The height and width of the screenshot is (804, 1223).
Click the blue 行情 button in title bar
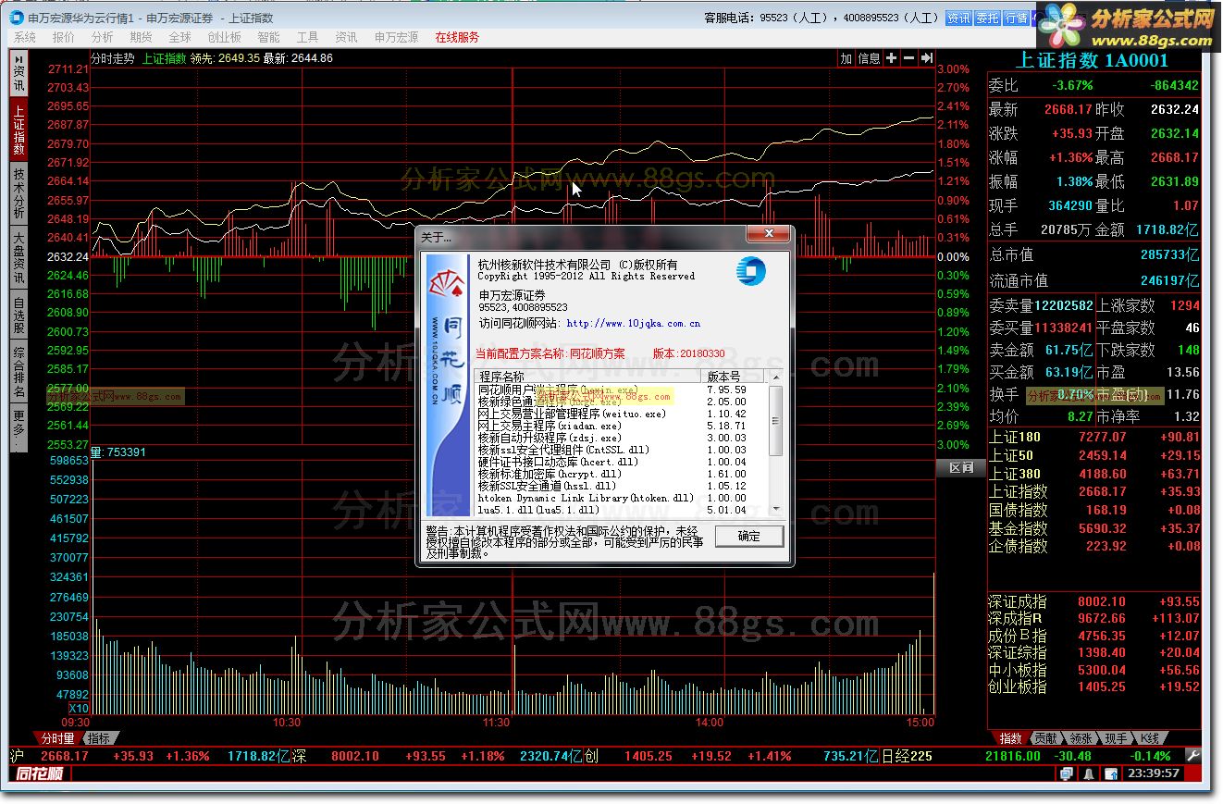[1016, 18]
